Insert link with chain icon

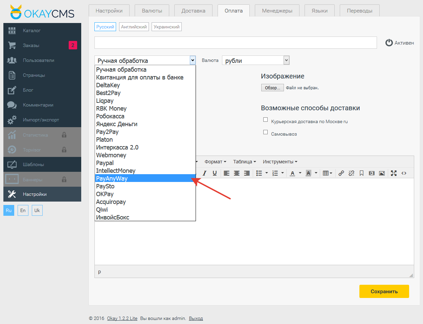pos(341,173)
